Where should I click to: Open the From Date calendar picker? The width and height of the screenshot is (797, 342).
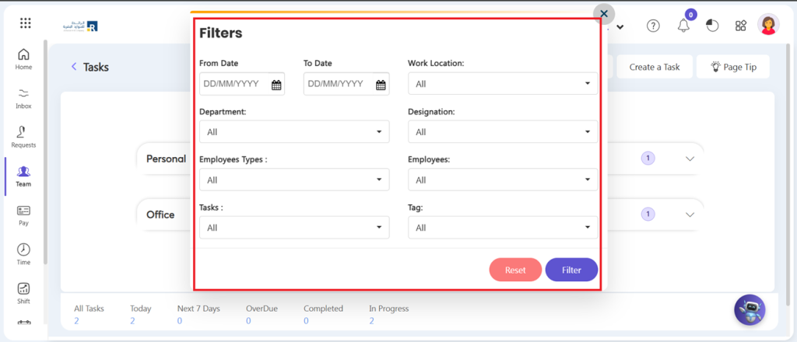click(x=276, y=85)
